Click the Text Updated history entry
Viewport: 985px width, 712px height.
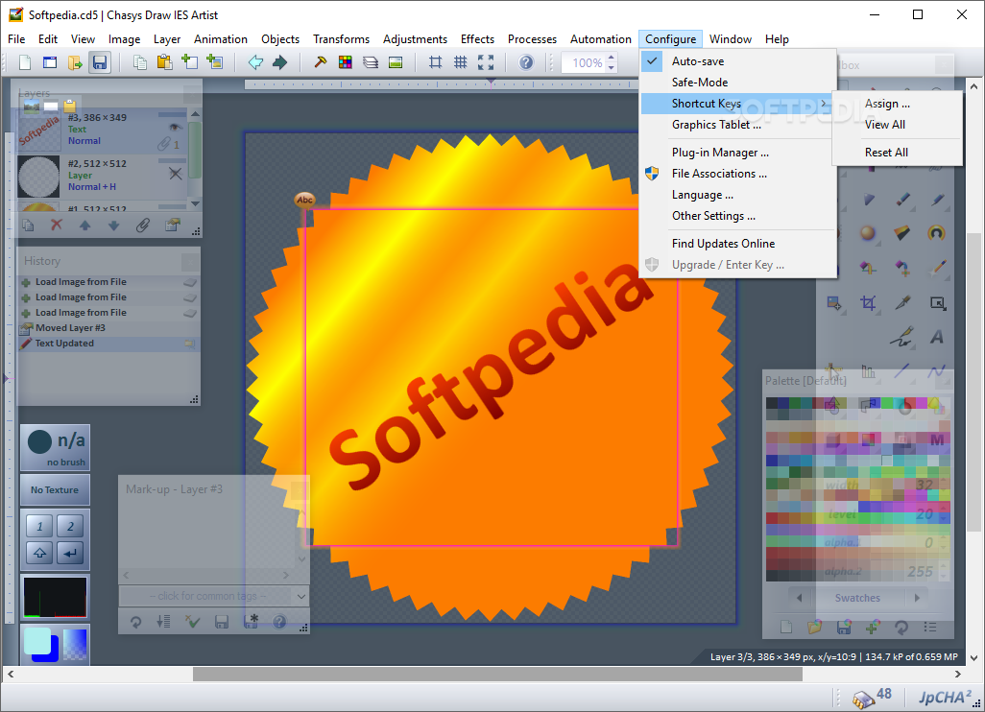[x=108, y=344]
